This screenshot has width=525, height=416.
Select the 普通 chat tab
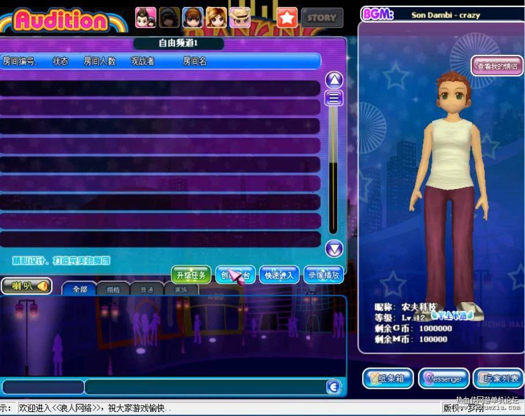point(147,289)
